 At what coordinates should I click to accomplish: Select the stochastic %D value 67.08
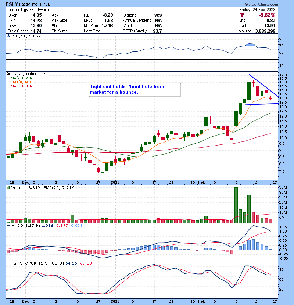tap(86, 263)
